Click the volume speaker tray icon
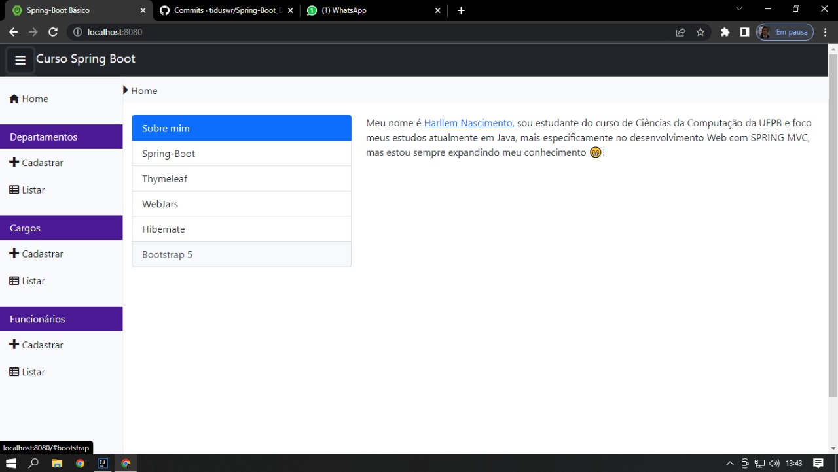The height and width of the screenshot is (472, 838). (774, 464)
